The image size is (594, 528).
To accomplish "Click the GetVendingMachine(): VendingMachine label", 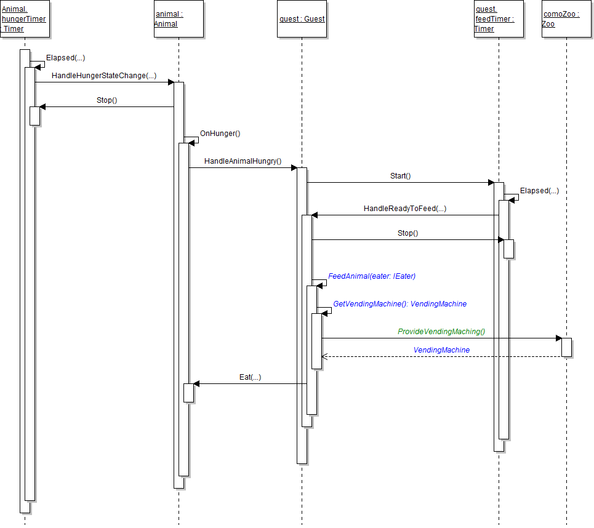I will [x=399, y=304].
